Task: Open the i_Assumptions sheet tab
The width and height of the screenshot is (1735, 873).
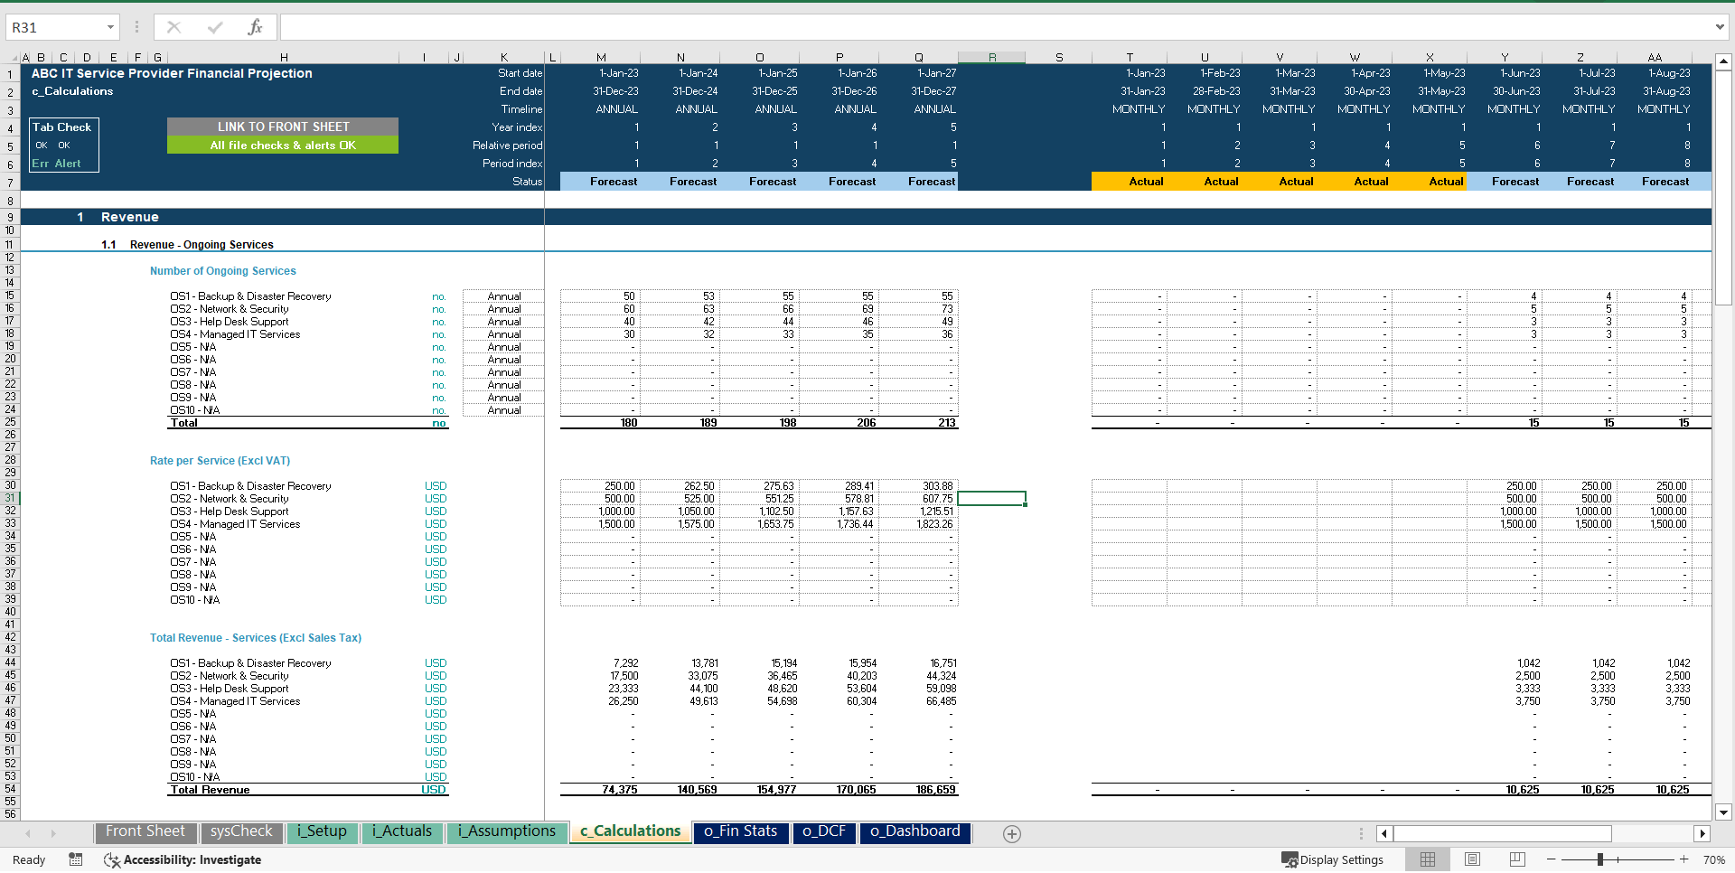Action: click(x=506, y=831)
